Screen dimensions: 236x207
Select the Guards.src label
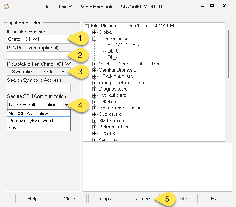click(x=110, y=114)
